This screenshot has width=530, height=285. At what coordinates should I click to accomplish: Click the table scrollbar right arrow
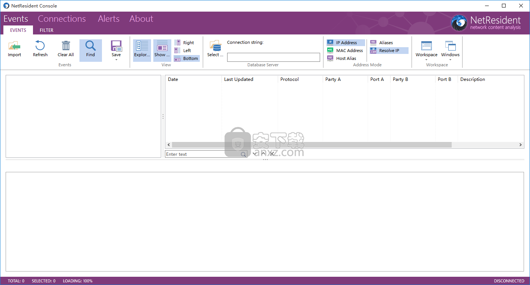[521, 145]
